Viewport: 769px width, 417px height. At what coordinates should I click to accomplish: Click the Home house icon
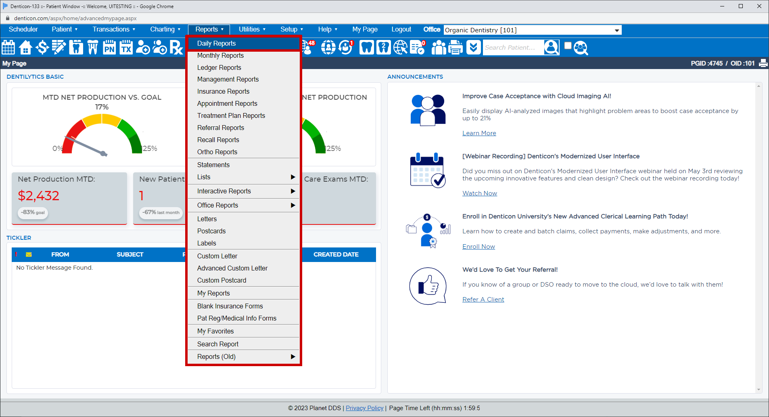coord(25,48)
